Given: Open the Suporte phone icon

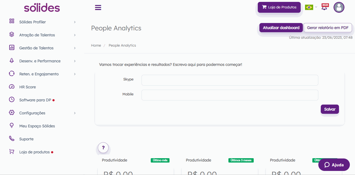Looking at the screenshot, I should pyautogui.click(x=12, y=139).
